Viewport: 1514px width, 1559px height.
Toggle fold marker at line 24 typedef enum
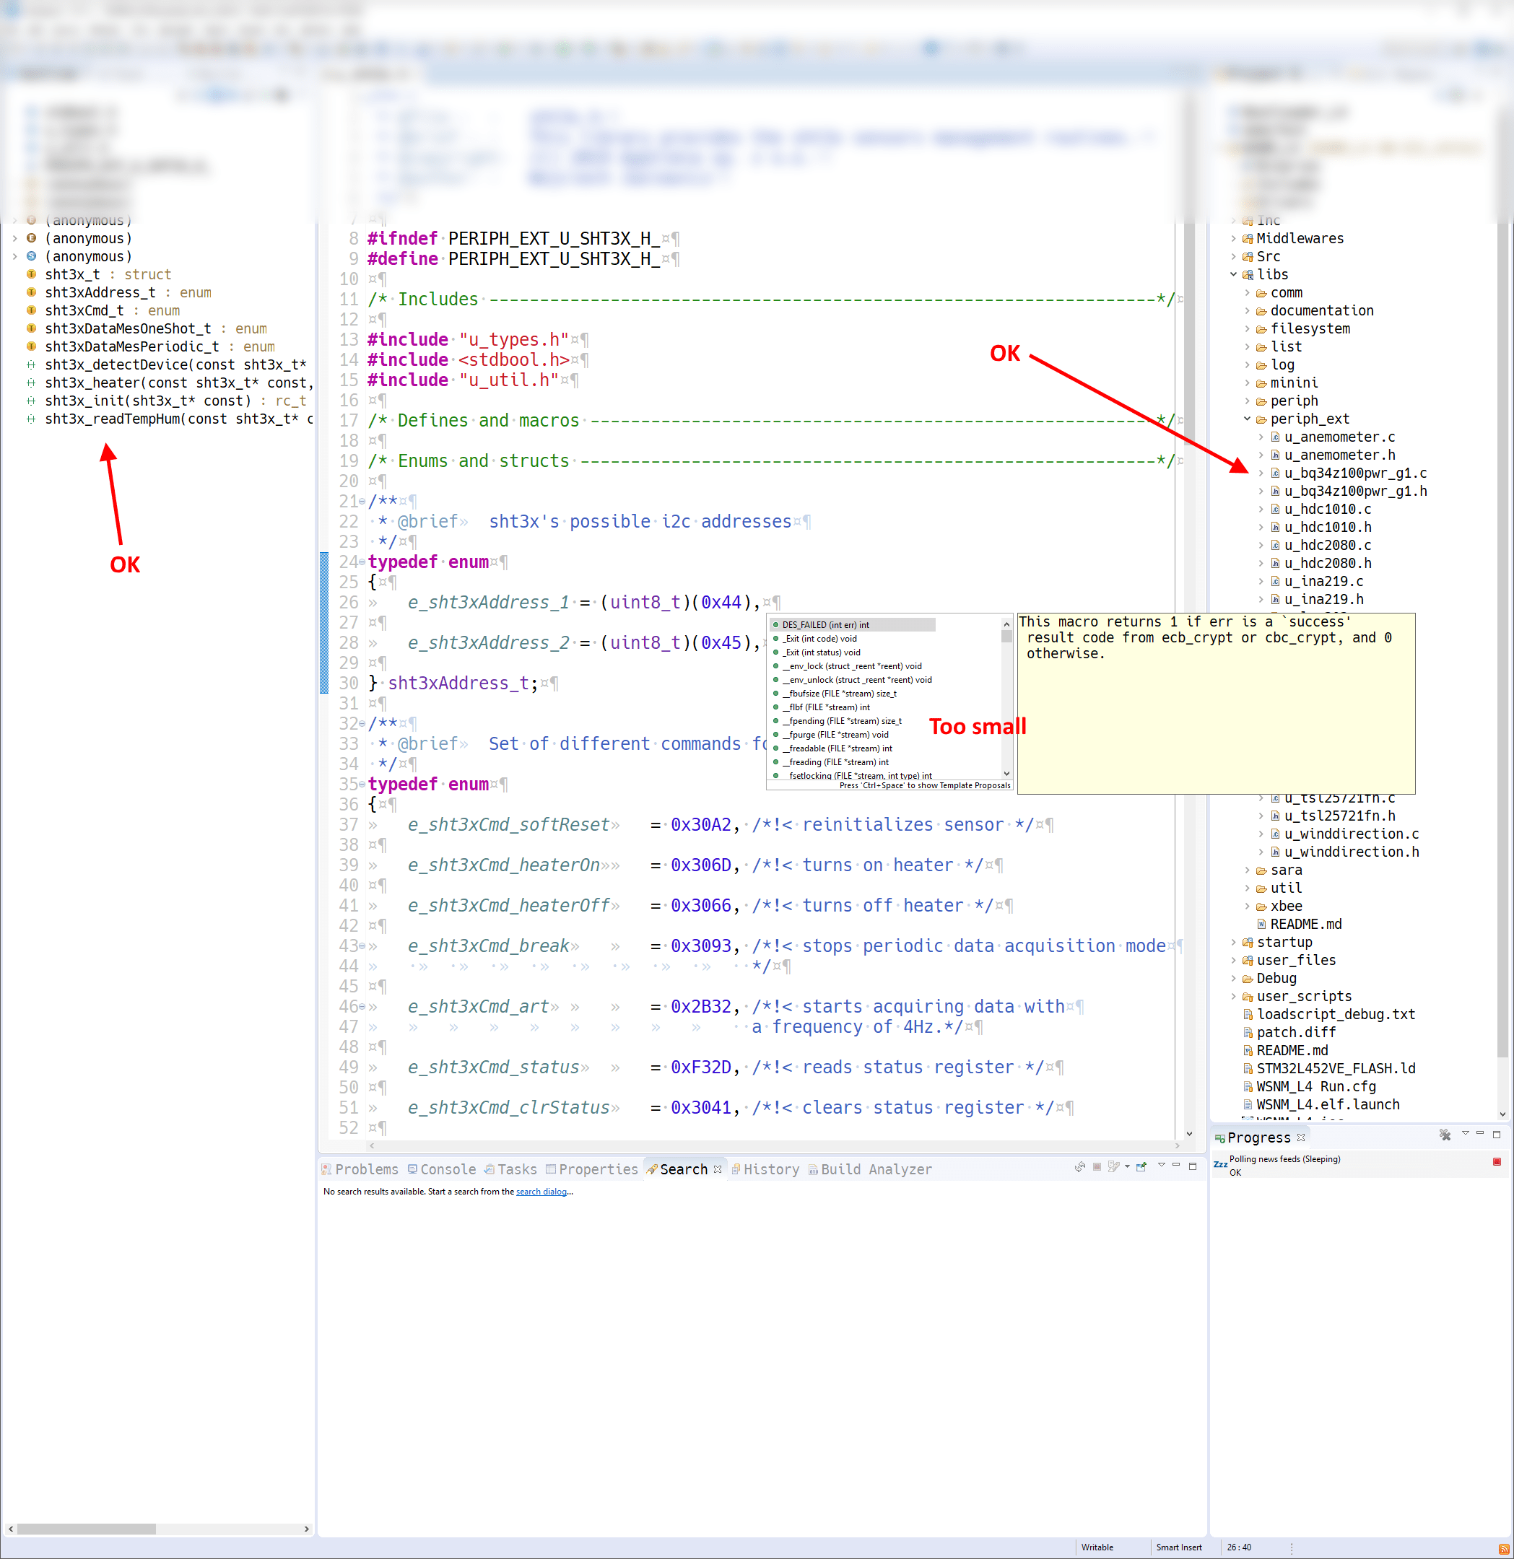[362, 562]
